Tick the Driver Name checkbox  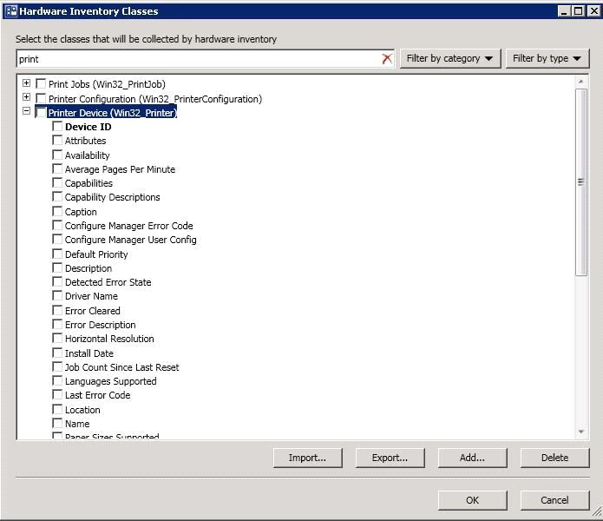tap(57, 295)
